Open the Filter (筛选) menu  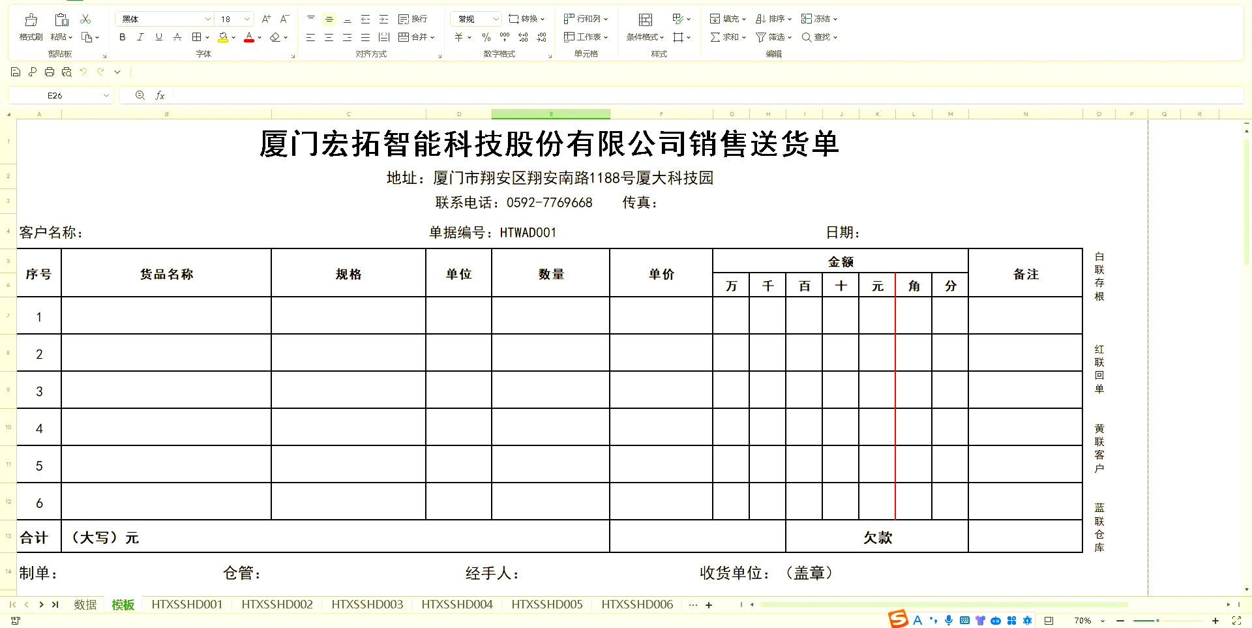(773, 37)
